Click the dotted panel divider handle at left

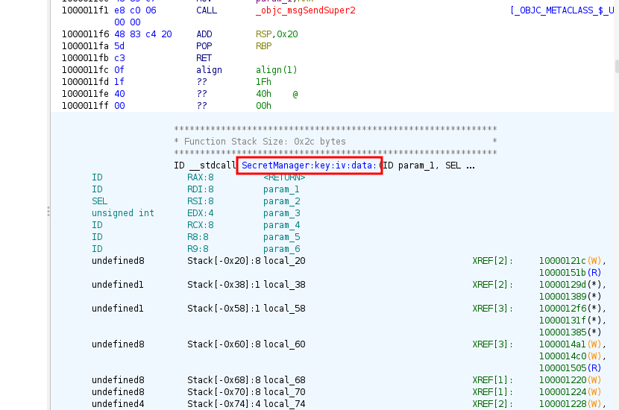coord(48,212)
